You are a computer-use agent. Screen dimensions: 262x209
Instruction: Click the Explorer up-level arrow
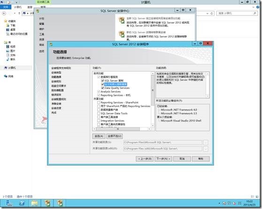tap(19, 13)
